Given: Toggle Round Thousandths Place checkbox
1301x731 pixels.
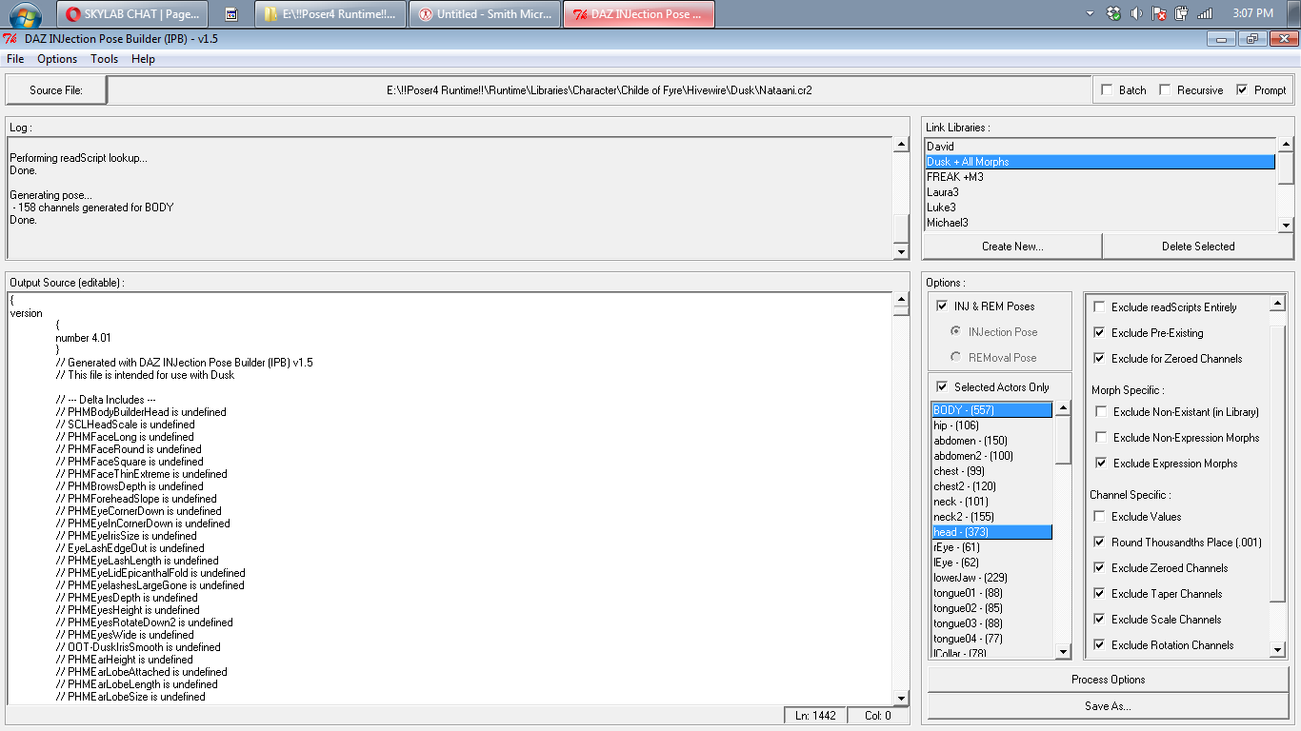Looking at the screenshot, I should pyautogui.click(x=1099, y=543).
